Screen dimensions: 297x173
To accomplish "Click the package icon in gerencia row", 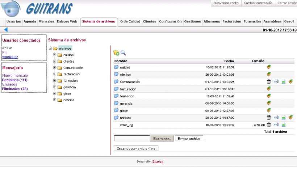I will (x=269, y=103).
